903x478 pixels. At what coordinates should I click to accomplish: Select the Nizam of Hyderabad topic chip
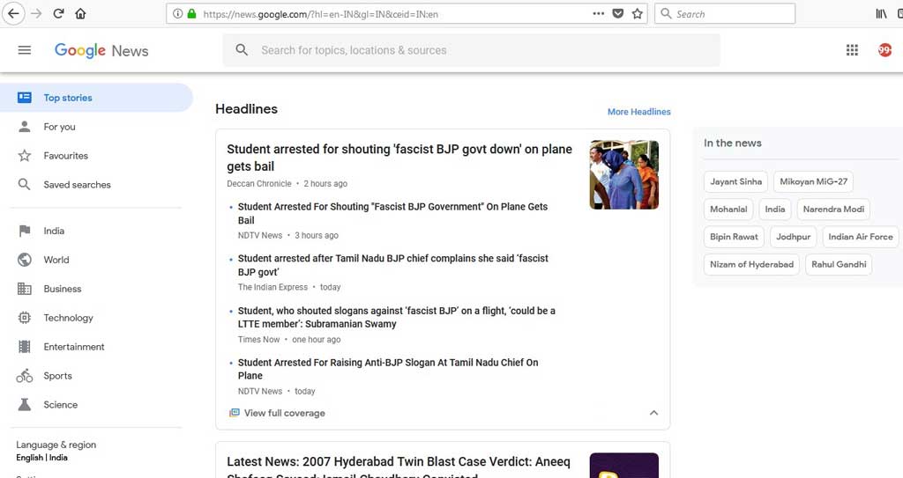click(751, 265)
